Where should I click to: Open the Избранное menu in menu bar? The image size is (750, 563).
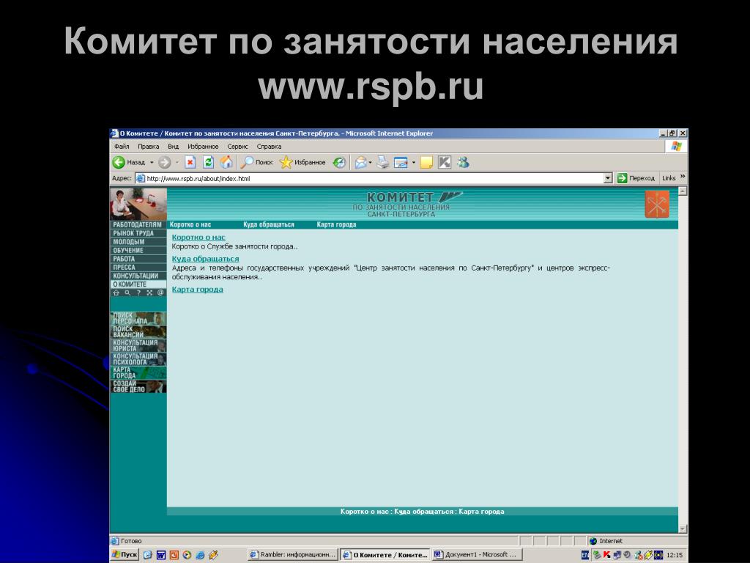point(203,147)
